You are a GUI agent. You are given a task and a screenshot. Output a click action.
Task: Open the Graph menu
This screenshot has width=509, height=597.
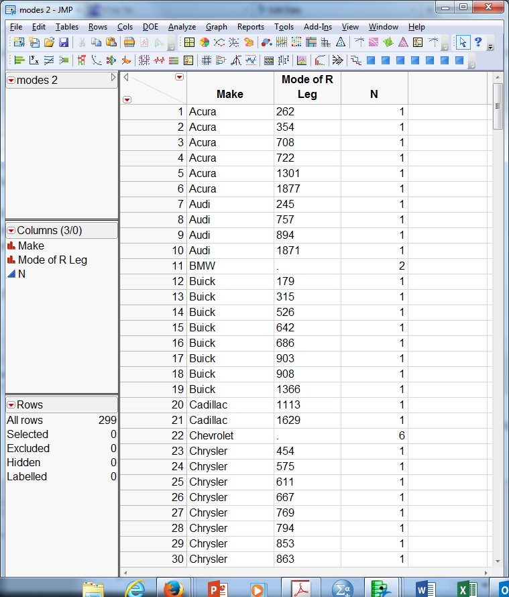[216, 27]
